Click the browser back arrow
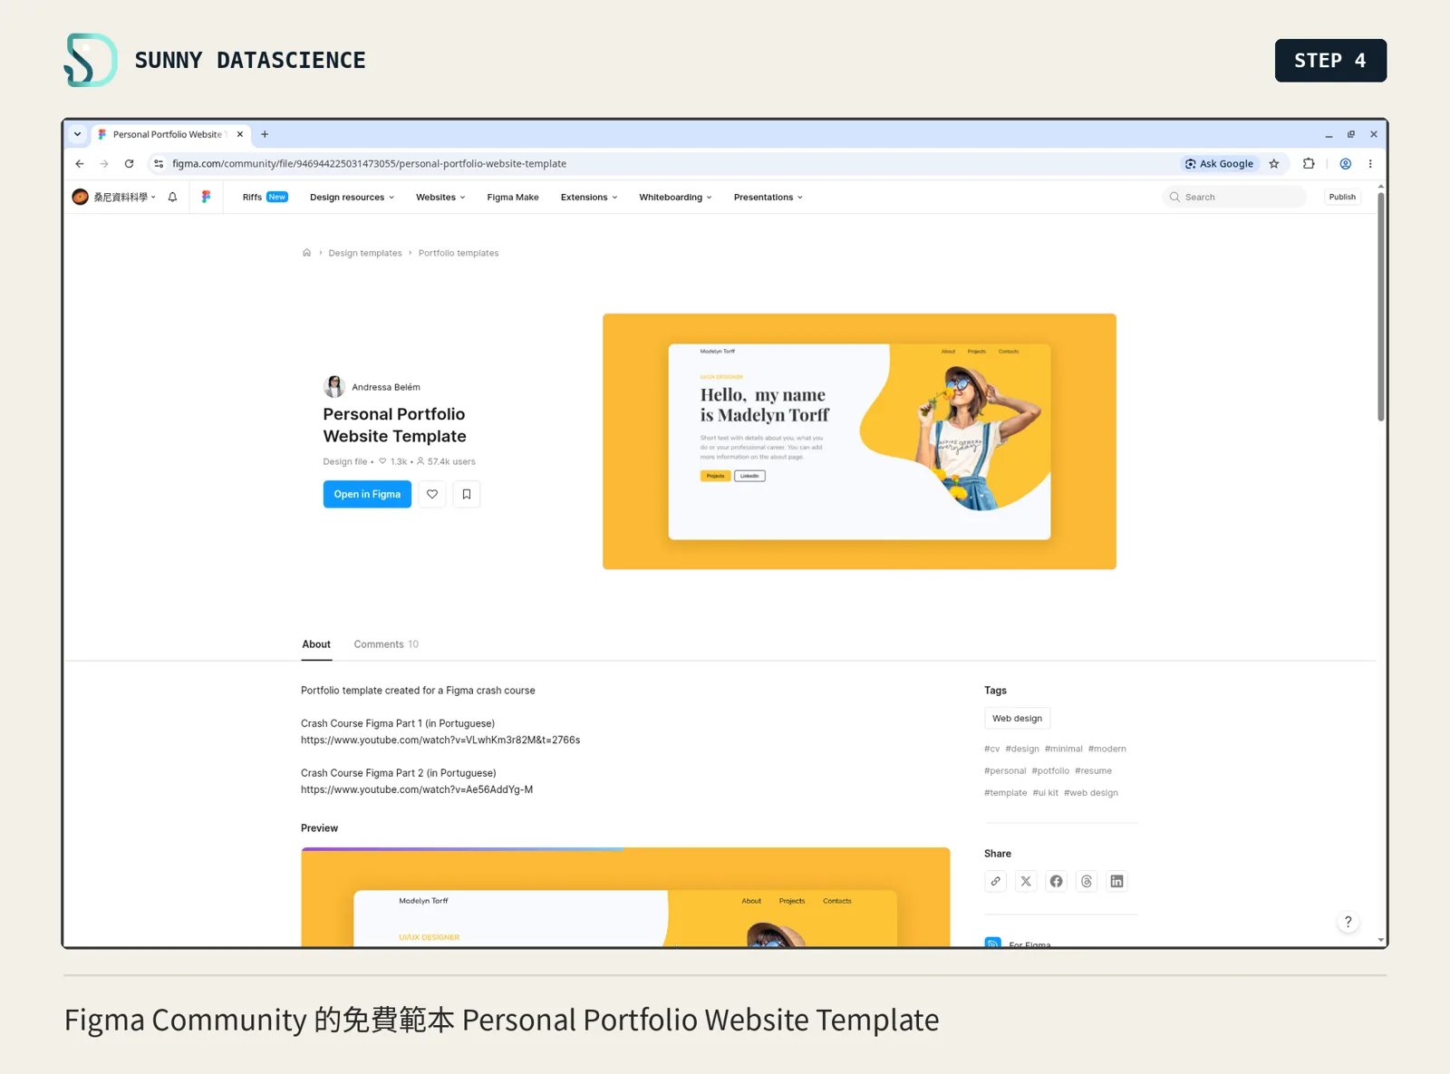The image size is (1450, 1074). point(80,164)
